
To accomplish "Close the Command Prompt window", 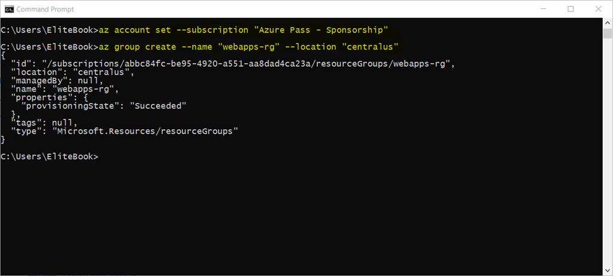I will tap(598, 9).
